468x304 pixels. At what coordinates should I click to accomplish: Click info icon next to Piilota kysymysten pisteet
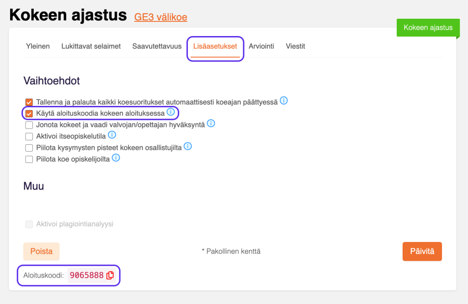click(188, 147)
